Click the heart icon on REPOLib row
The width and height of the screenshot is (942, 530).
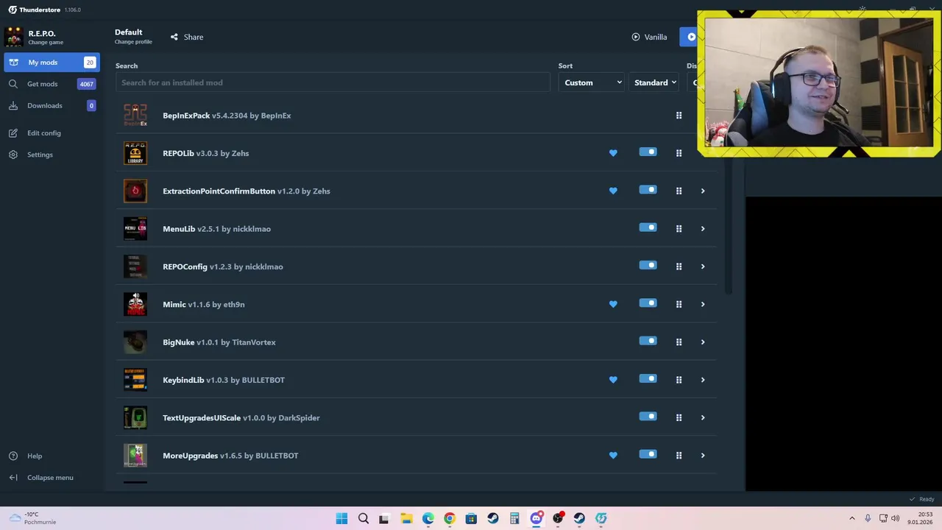(613, 153)
